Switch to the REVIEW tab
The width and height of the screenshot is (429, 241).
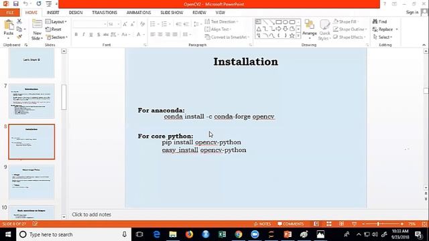click(x=199, y=13)
